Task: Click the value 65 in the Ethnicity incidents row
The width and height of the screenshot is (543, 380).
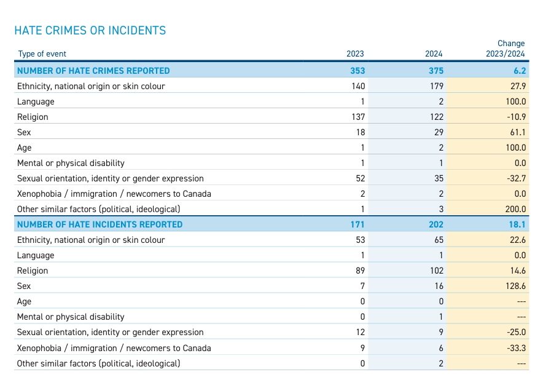Action: [x=439, y=240]
